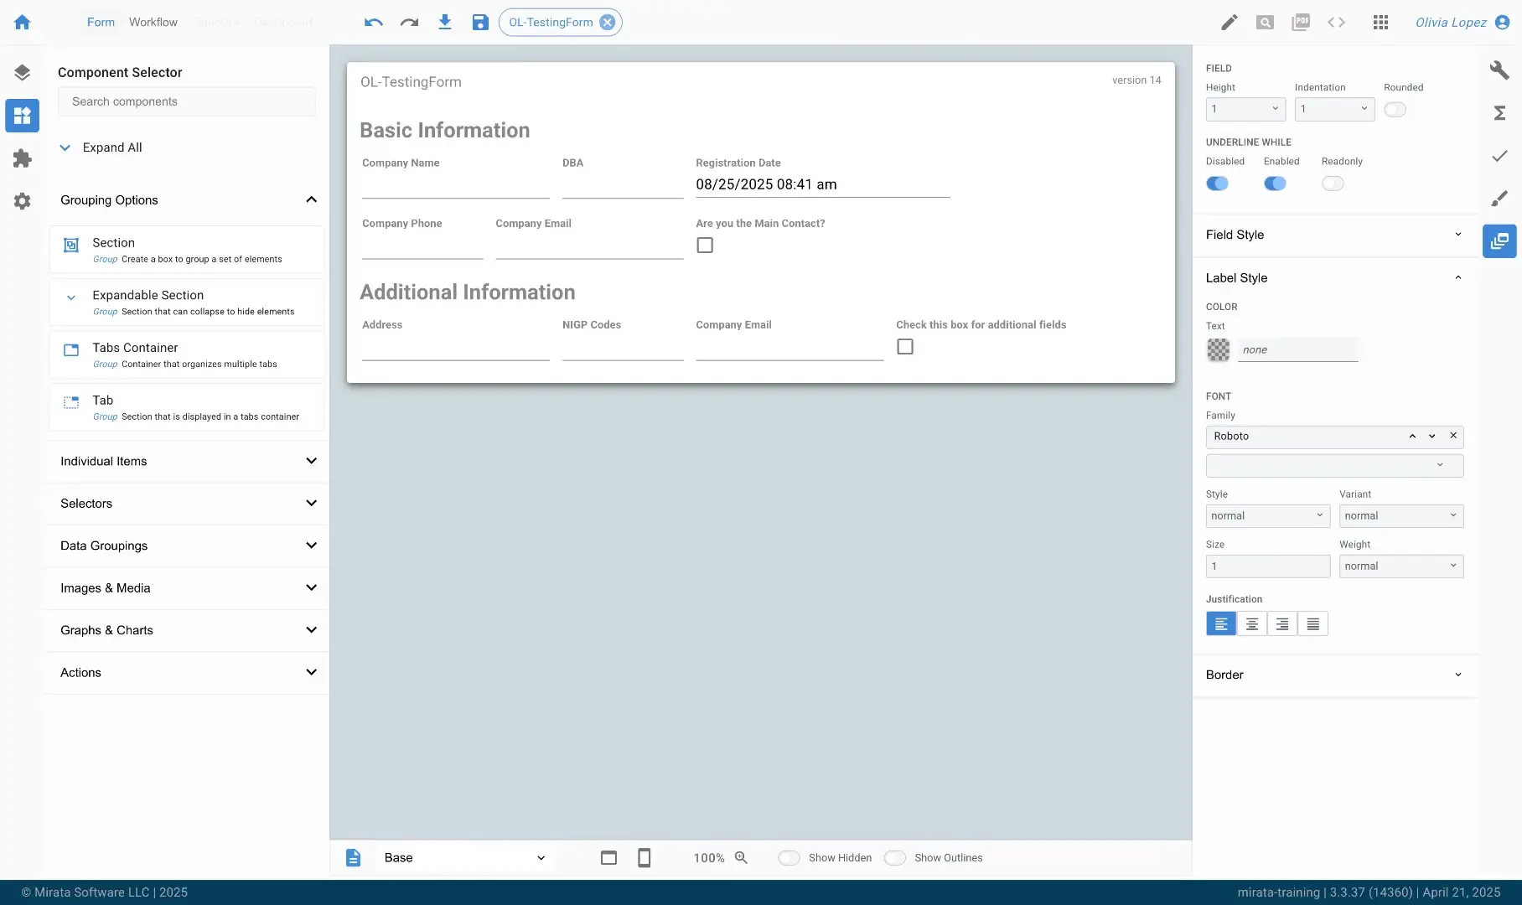
Task: Open the apps grid menu
Action: click(x=1380, y=22)
